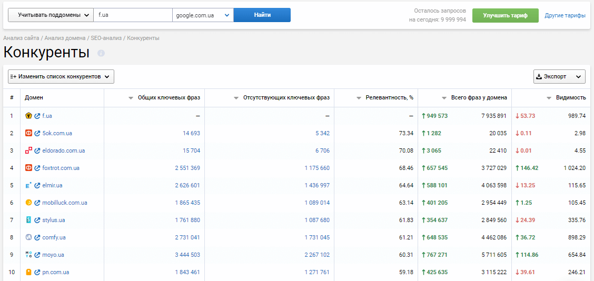
Task: Click the eldorado.com.ua favicon
Action: coord(28,150)
